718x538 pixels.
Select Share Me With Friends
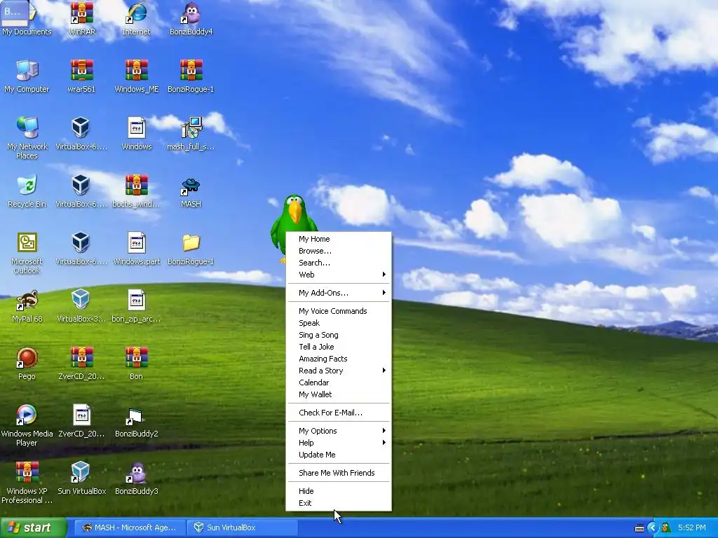point(339,473)
